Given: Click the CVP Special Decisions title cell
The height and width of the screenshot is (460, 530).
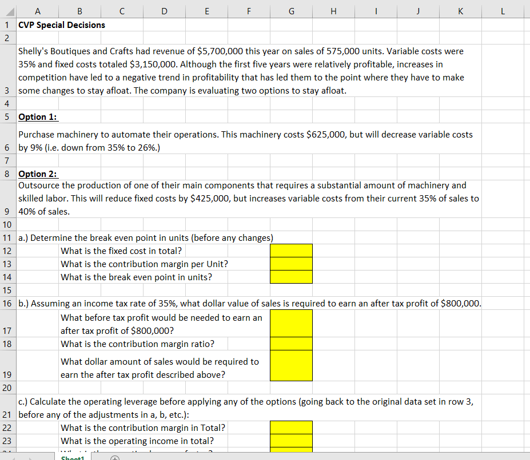Looking at the screenshot, I should (x=62, y=25).
